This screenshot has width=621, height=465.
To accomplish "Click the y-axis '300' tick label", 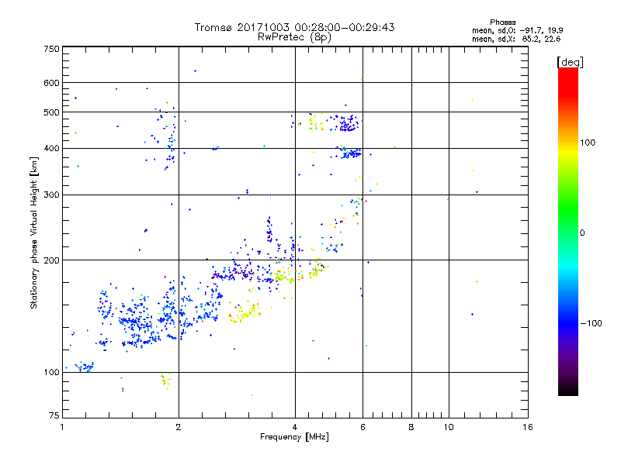I will [x=52, y=195].
